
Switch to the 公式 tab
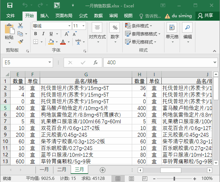point(83,16)
